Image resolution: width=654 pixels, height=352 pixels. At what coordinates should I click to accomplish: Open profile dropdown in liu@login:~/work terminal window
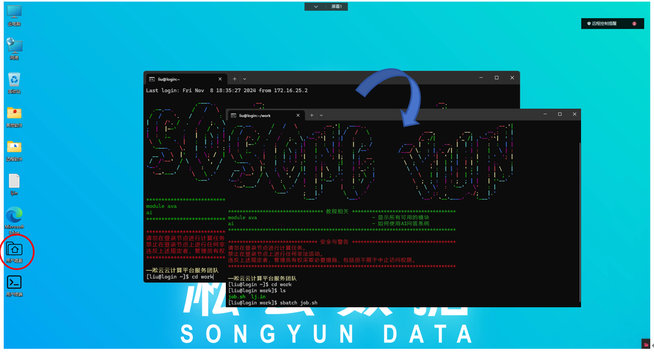point(321,115)
